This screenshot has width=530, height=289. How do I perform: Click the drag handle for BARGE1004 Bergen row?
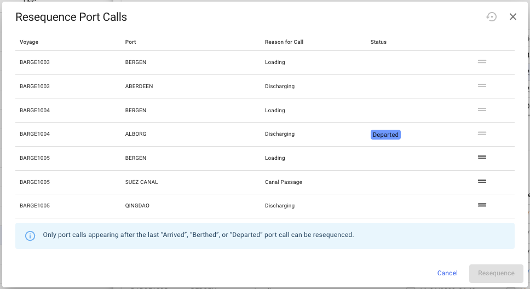click(482, 110)
